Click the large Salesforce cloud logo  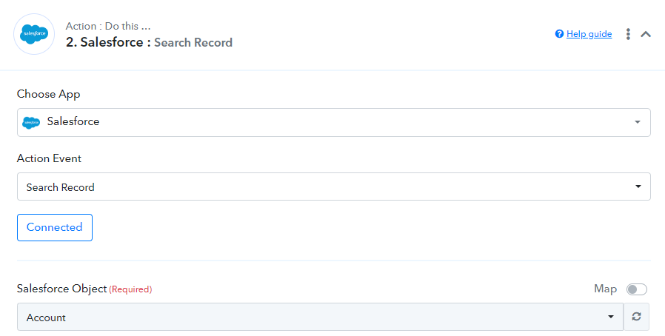pos(34,34)
